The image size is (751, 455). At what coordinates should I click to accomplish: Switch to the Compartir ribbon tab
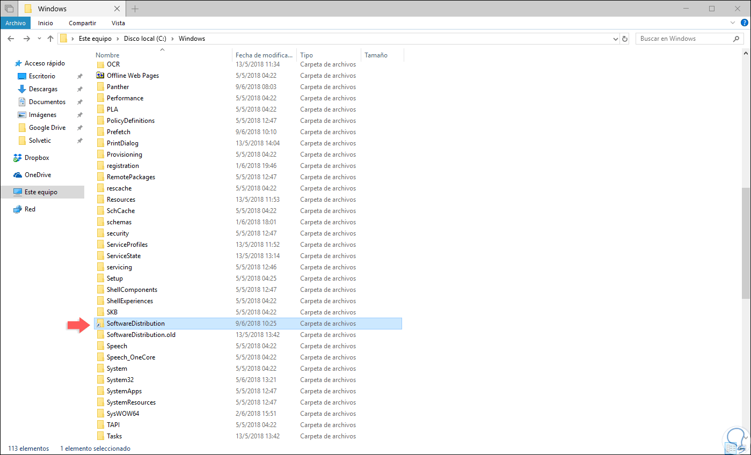coord(82,23)
